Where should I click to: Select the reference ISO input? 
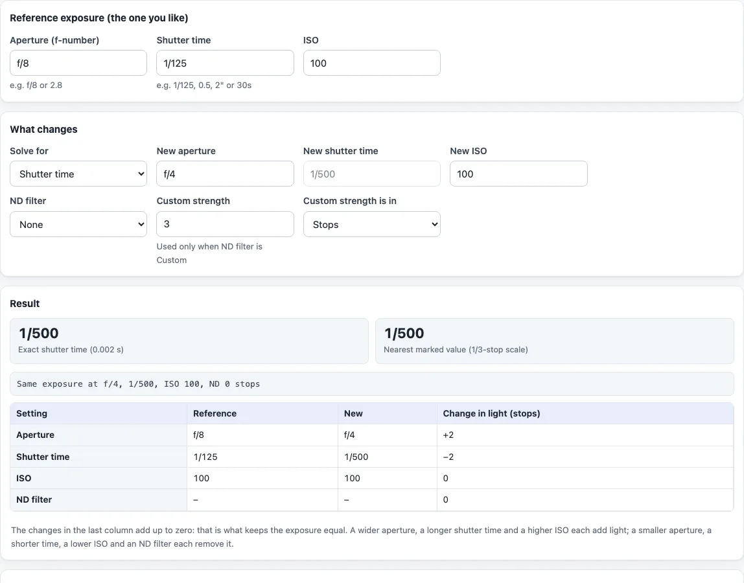pyautogui.click(x=371, y=63)
